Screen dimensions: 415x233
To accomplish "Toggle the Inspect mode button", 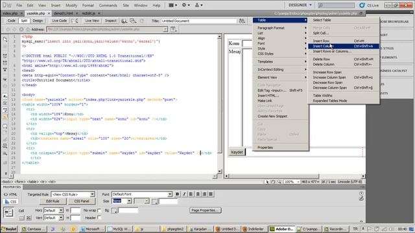I will pyautogui.click(x=111, y=21).
